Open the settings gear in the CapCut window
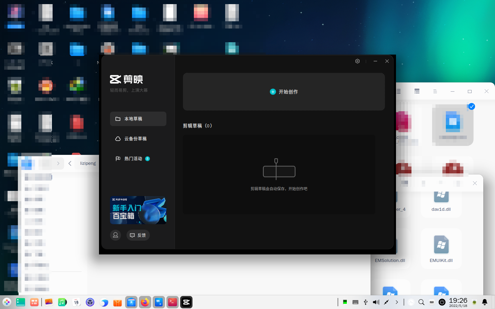The image size is (495, 309). click(357, 61)
